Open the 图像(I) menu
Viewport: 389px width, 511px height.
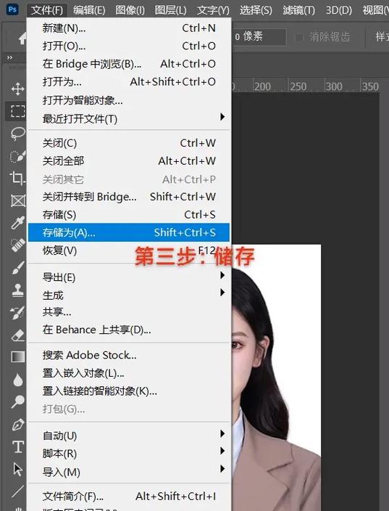130,10
